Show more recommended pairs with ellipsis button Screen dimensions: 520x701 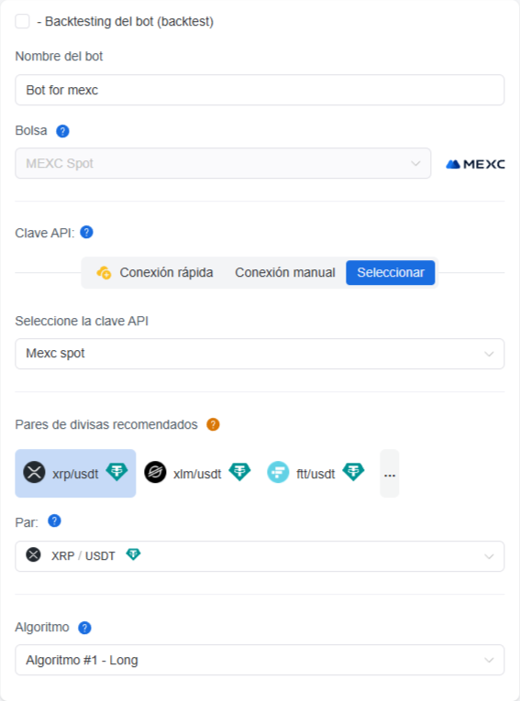[390, 473]
